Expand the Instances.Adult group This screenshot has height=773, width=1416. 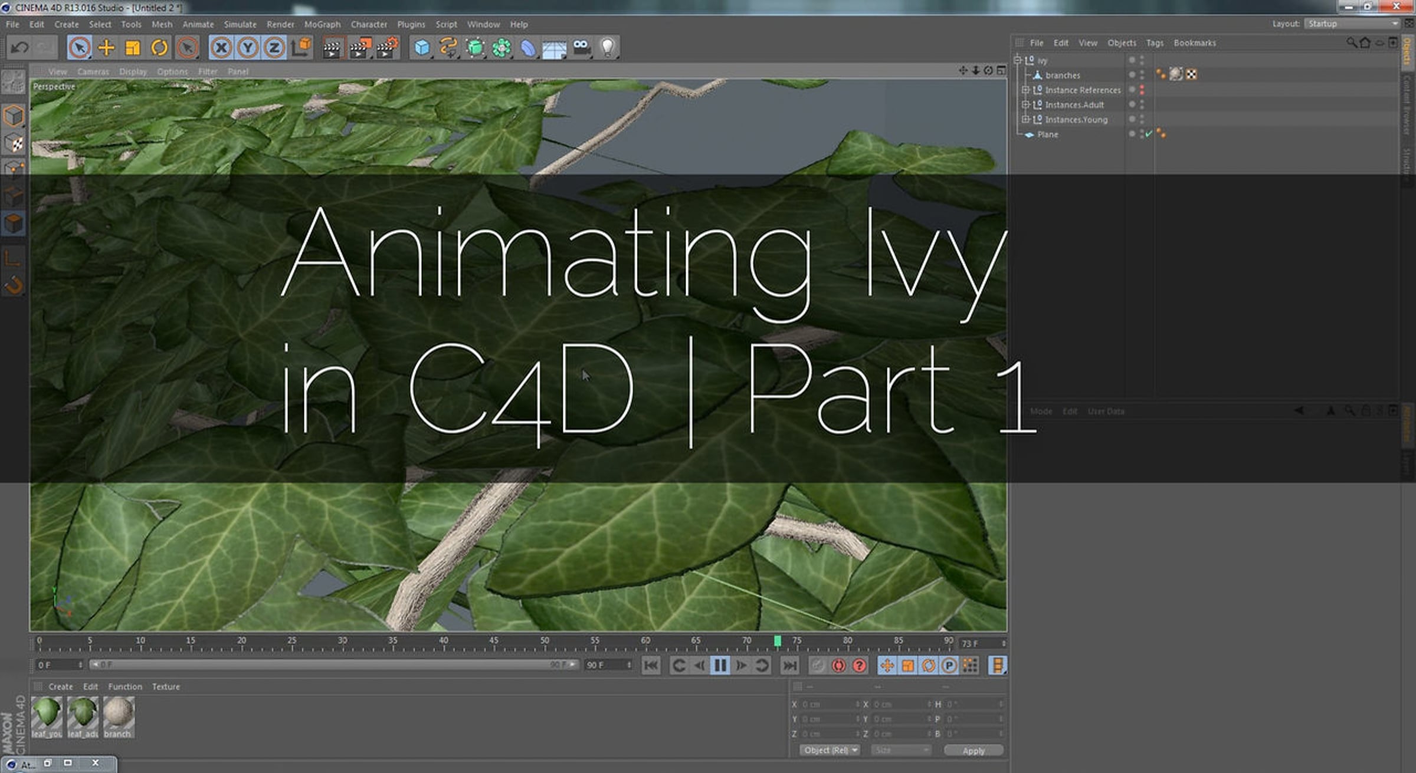pyautogui.click(x=1025, y=104)
